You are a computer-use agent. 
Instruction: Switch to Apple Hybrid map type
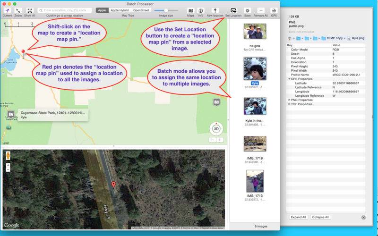click(x=120, y=10)
